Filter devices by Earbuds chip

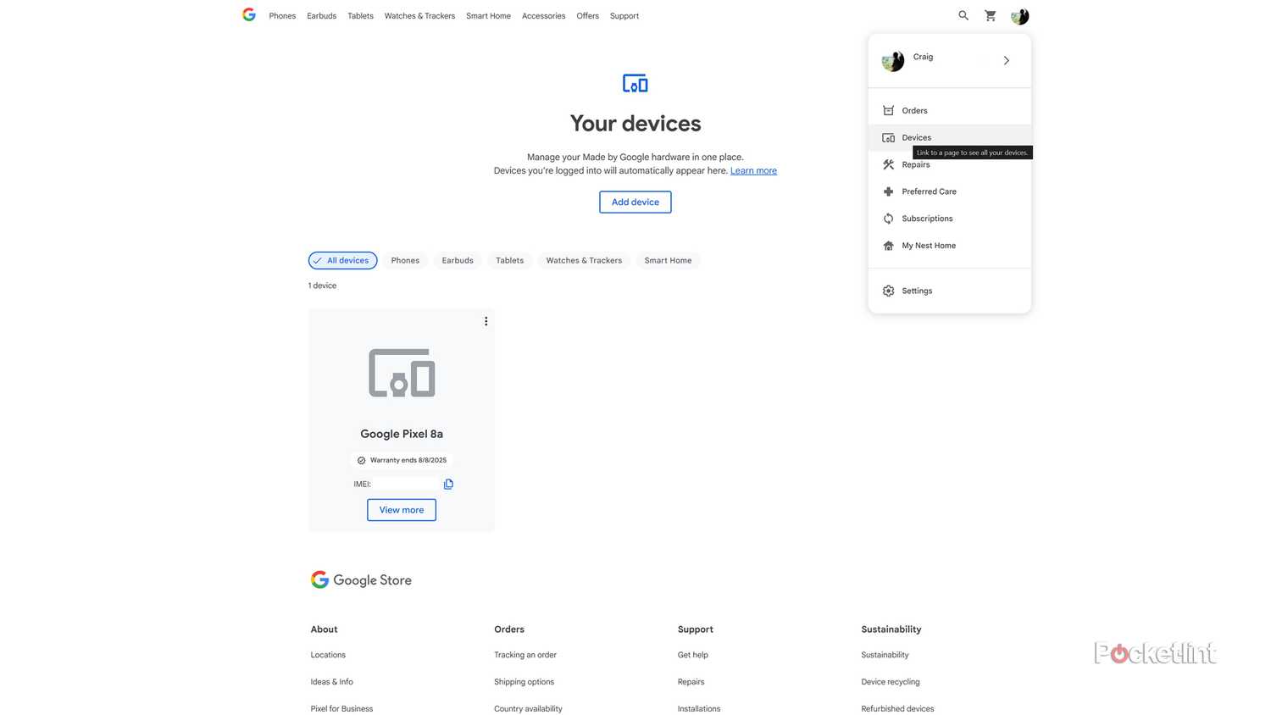[458, 260]
